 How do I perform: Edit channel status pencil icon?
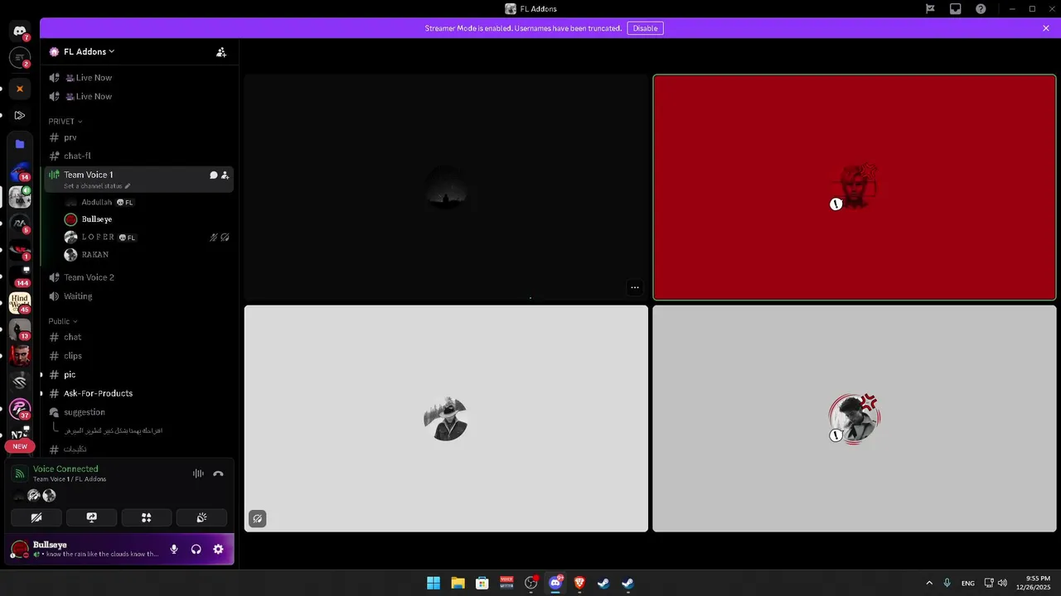[127, 186]
